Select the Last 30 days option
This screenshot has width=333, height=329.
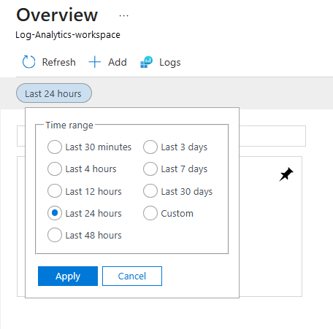click(150, 191)
